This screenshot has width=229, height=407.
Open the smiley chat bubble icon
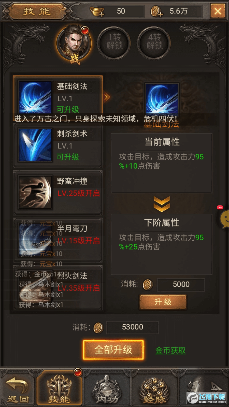coord(224,219)
